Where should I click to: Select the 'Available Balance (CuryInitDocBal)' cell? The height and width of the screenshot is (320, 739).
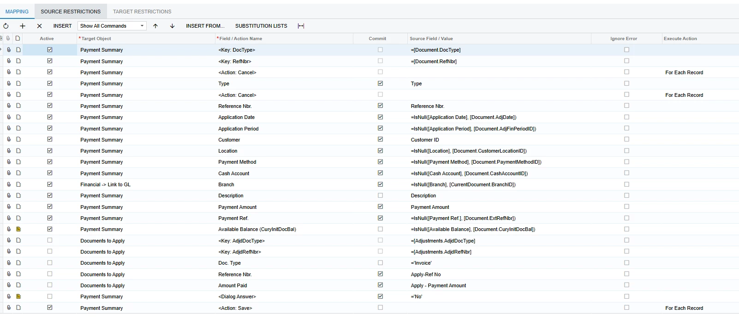click(x=284, y=229)
